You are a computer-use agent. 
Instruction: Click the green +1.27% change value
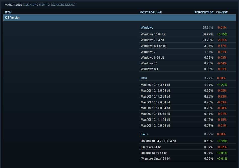[222, 85]
